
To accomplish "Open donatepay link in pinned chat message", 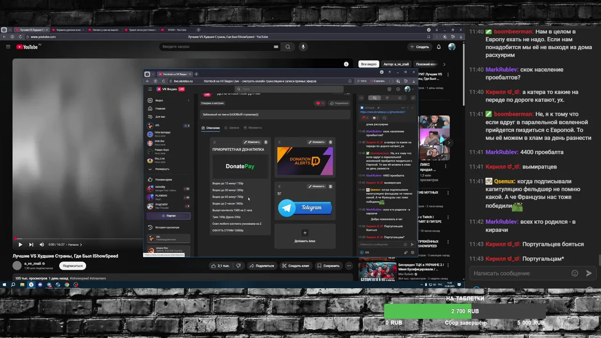I will (x=383, y=112).
